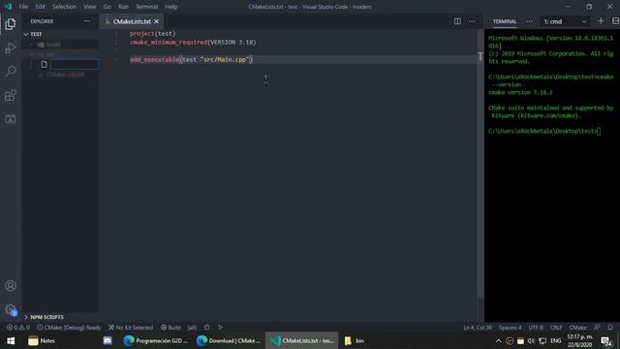This screenshot has height=349, width=620.
Task: Split the terminal panel
Action: tap(615, 21)
